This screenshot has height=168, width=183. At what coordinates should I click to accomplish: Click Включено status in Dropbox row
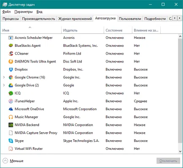(113, 69)
